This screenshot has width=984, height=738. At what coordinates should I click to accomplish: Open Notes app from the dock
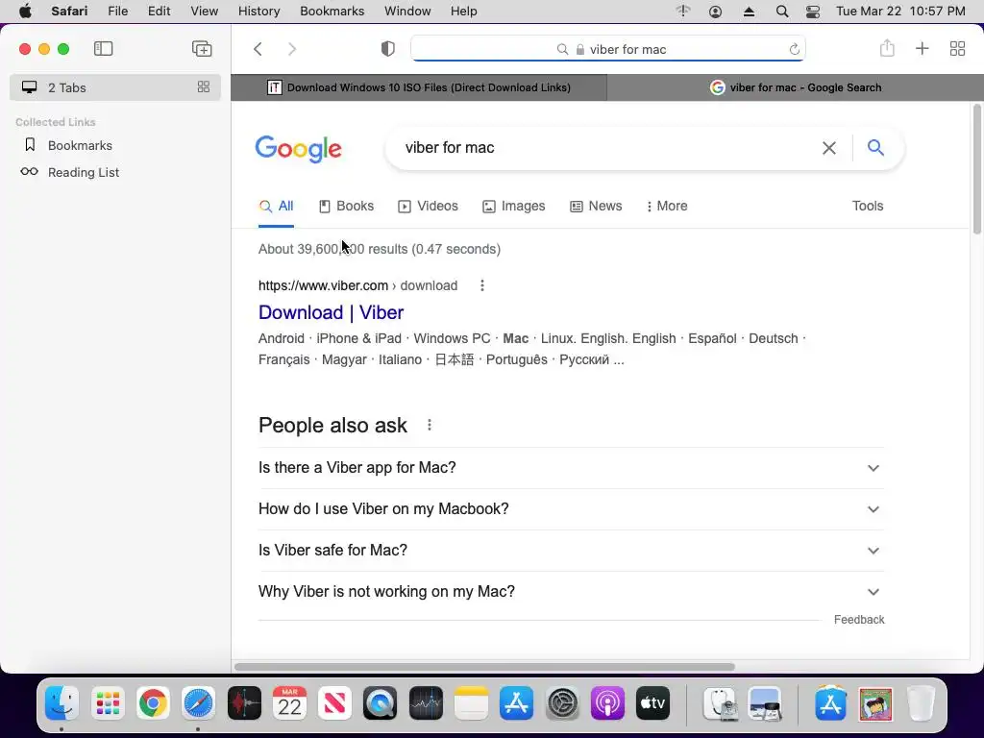pos(471,702)
